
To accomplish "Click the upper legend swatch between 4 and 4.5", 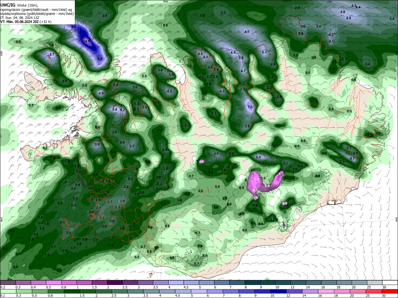I will pos(176,283).
